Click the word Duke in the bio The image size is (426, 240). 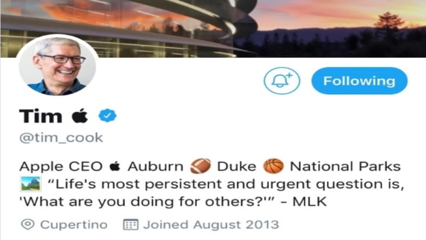tap(237, 166)
